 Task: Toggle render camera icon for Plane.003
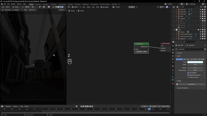205,14
